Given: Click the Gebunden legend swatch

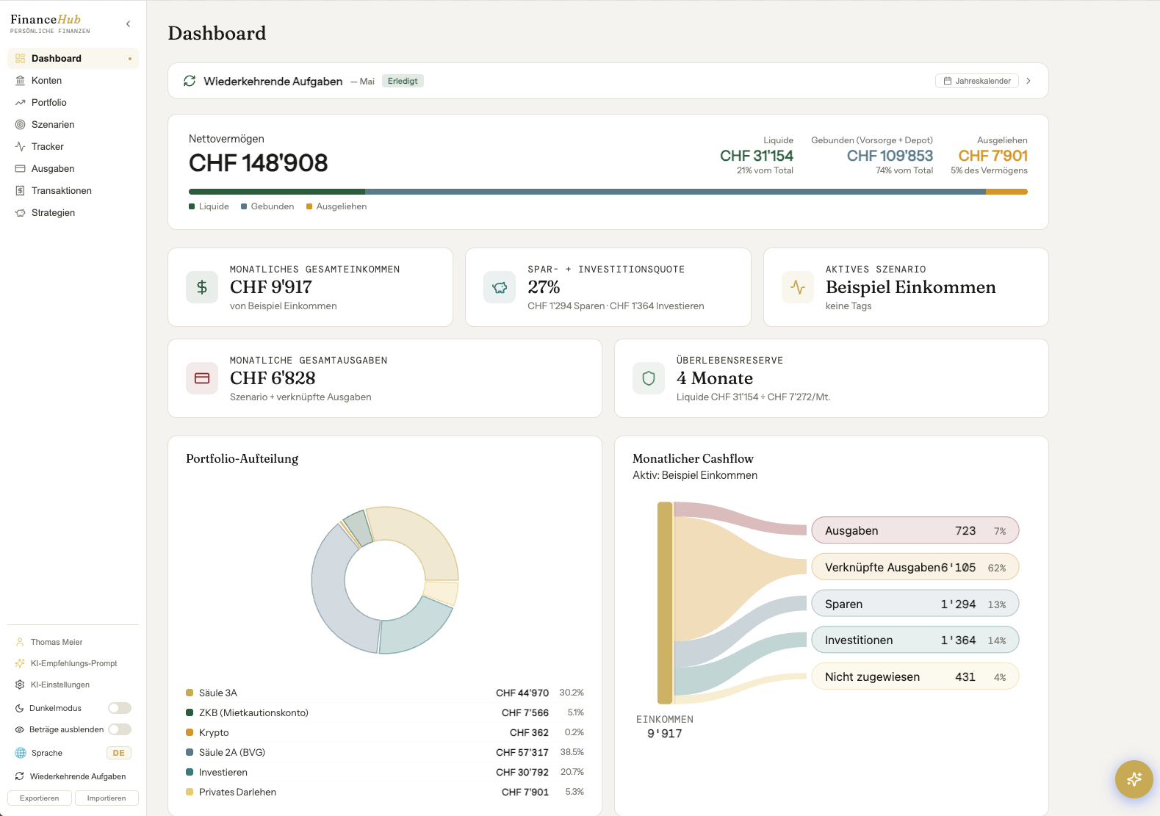Looking at the screenshot, I should (244, 206).
